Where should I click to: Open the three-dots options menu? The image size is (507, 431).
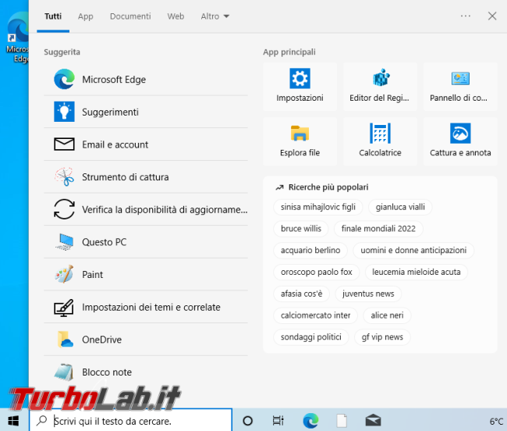[466, 16]
